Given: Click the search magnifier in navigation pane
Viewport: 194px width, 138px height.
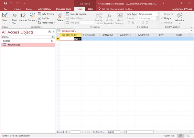Looking at the screenshot, I should 53,37.
